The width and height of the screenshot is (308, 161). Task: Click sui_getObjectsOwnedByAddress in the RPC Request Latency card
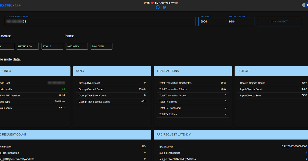coord(178,159)
